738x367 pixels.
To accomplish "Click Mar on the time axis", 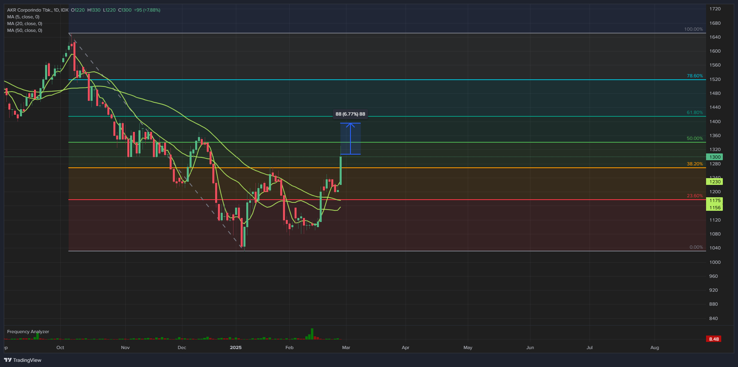I will click(x=346, y=347).
